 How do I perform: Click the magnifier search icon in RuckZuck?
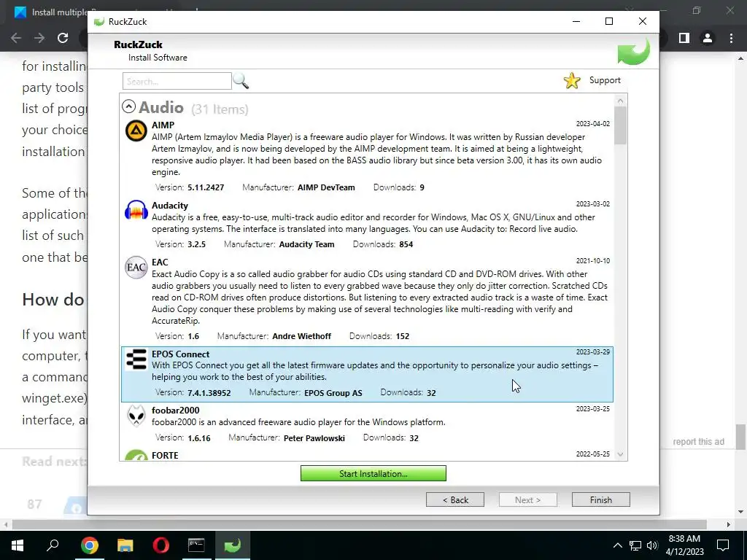[x=241, y=81]
